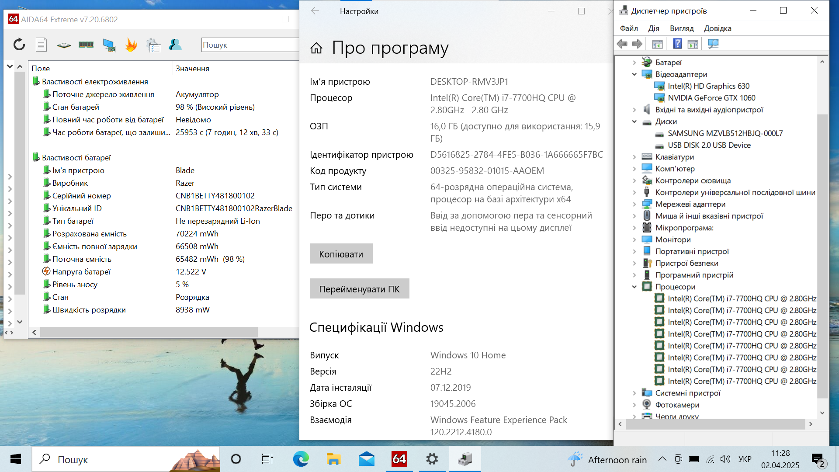Expand the Батареї device category

[x=634, y=62]
